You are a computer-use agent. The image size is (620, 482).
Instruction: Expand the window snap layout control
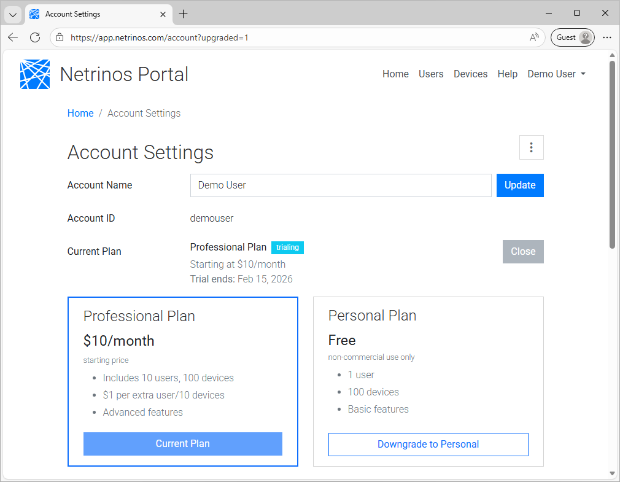click(577, 13)
